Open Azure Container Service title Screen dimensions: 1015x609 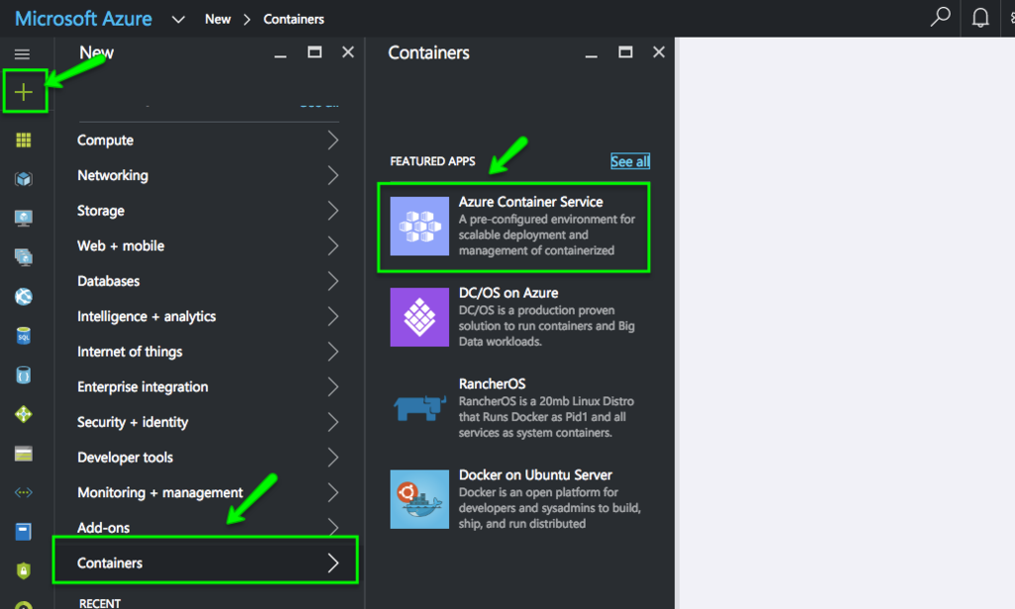tap(531, 202)
